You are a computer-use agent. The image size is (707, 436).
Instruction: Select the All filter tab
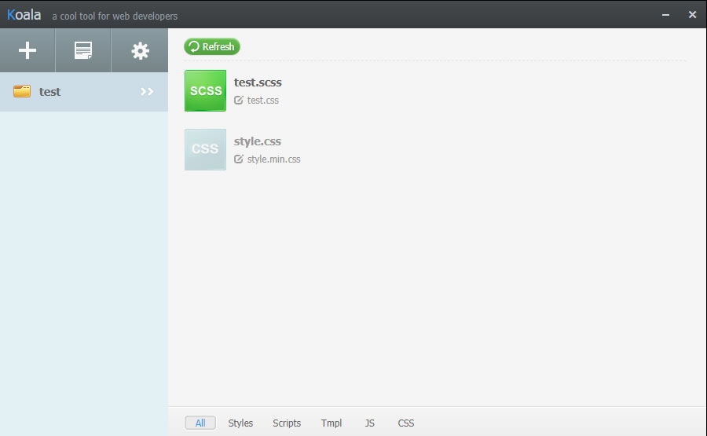200,423
